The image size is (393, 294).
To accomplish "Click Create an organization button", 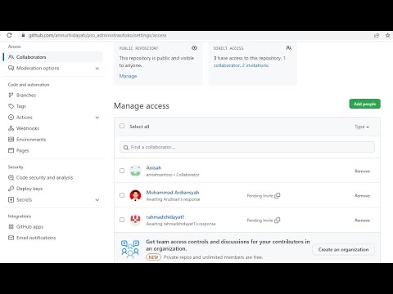I will [343, 249].
